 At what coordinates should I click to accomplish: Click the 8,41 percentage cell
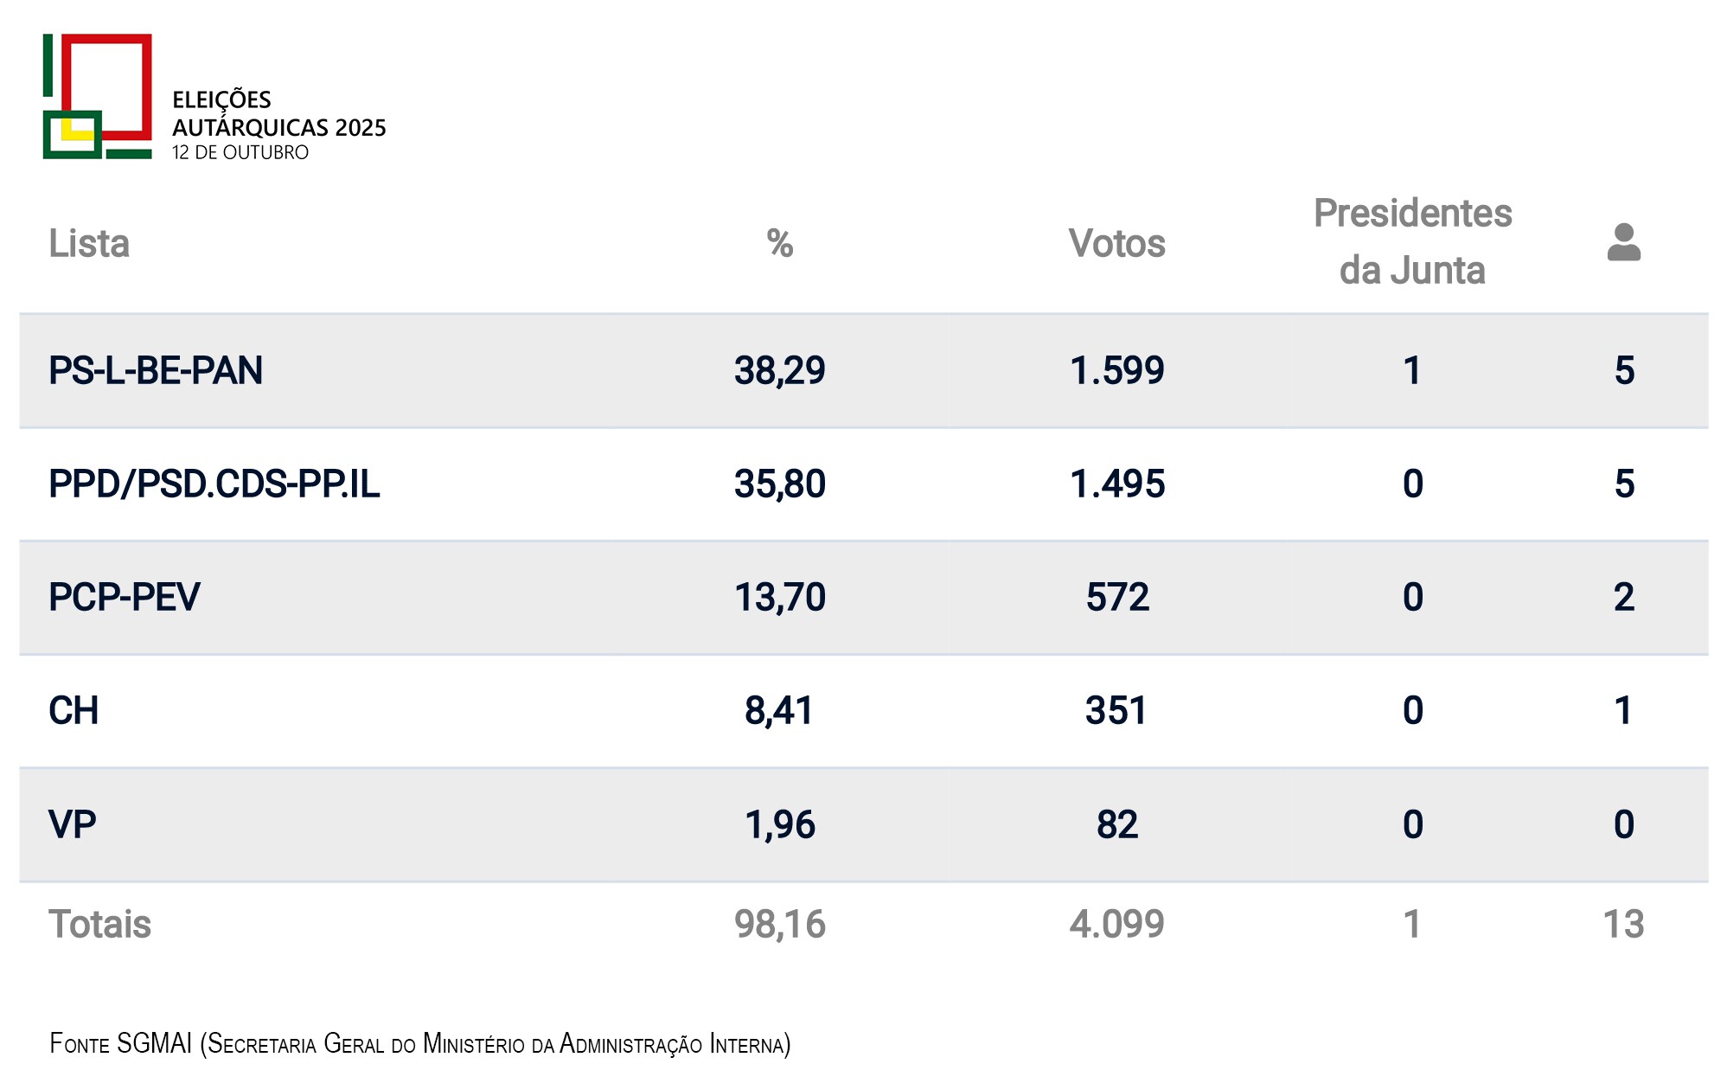click(x=779, y=711)
